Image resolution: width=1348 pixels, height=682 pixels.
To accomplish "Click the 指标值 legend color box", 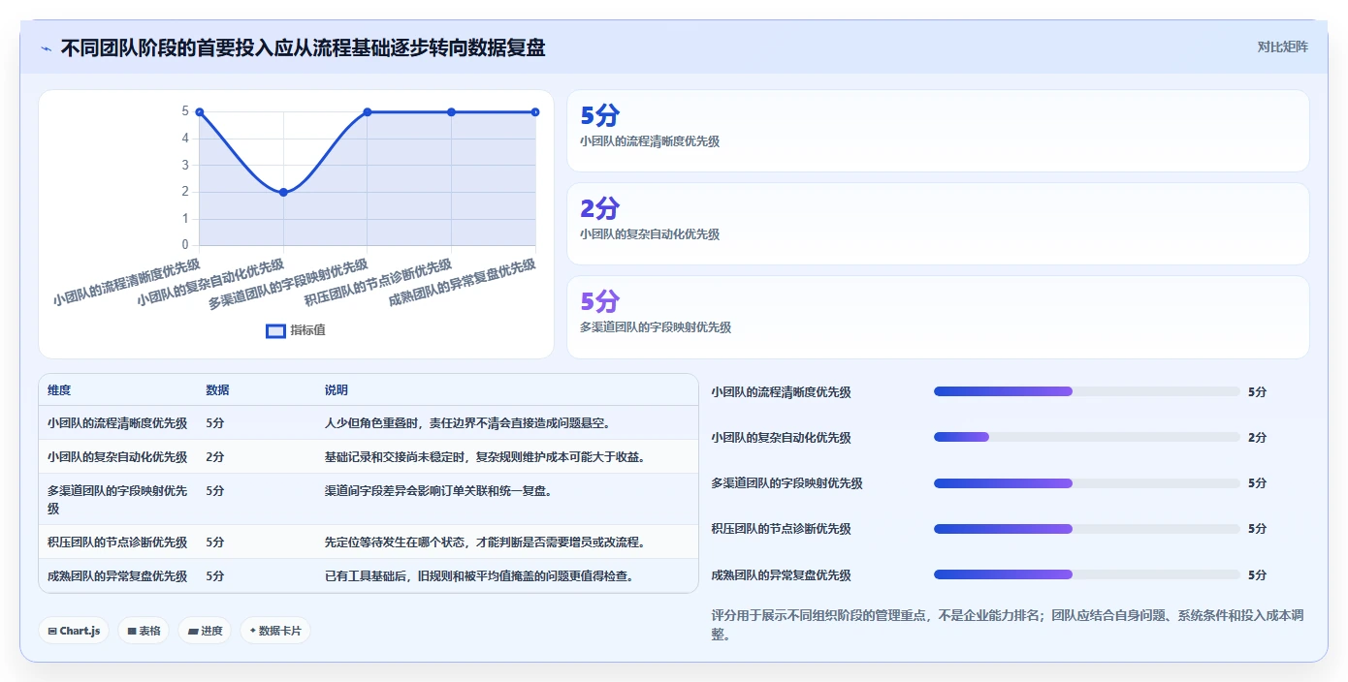I will pyautogui.click(x=275, y=330).
